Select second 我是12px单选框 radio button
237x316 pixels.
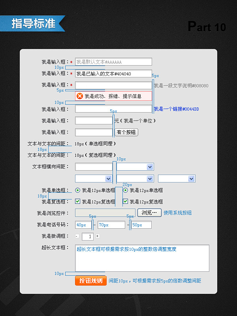[125, 190]
